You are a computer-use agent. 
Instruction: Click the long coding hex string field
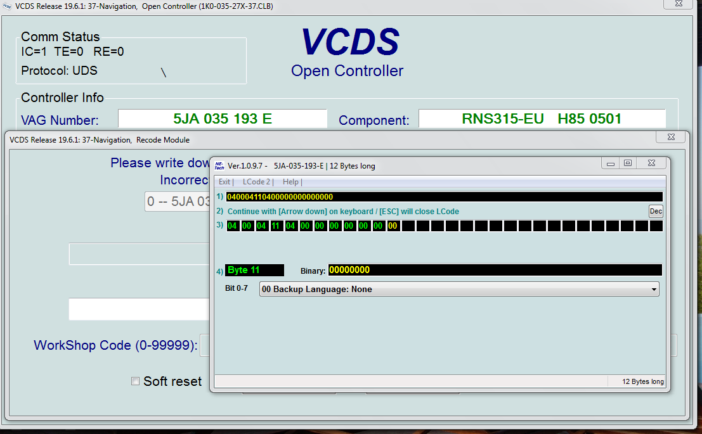click(x=444, y=197)
